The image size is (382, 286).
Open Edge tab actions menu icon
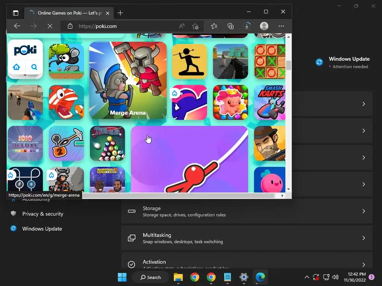tap(16, 13)
